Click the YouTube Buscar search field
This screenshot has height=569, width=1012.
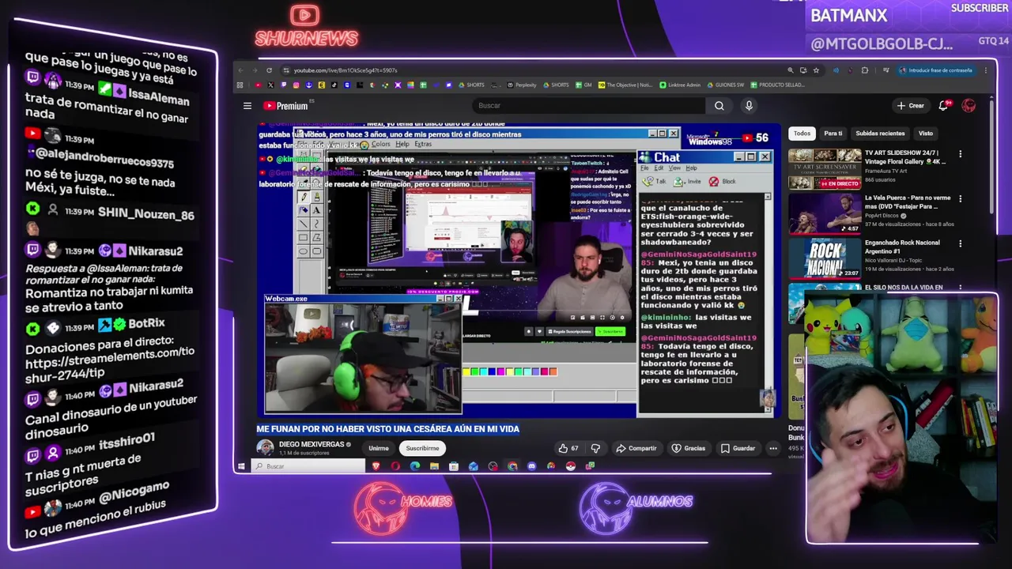coord(587,106)
